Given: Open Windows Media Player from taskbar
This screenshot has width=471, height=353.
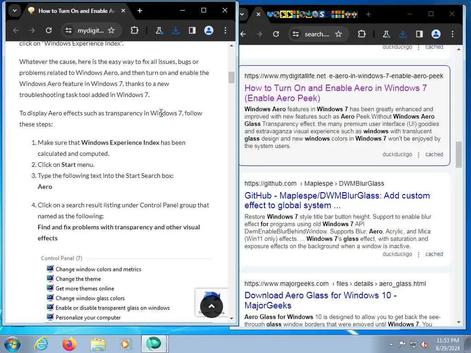Looking at the screenshot, I should pos(125,344).
